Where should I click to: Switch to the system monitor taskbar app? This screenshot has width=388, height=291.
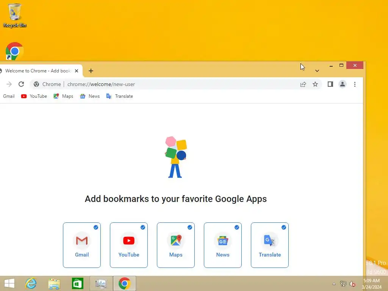[x=101, y=283]
